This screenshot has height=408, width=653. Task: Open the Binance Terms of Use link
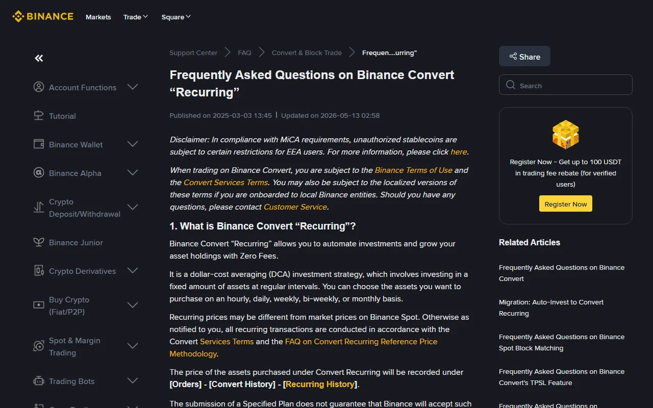[414, 170]
